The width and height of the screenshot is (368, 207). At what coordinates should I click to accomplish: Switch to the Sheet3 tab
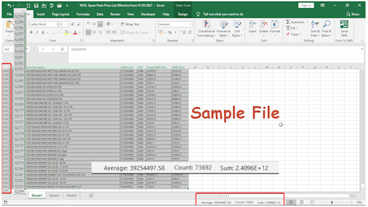coord(71,196)
